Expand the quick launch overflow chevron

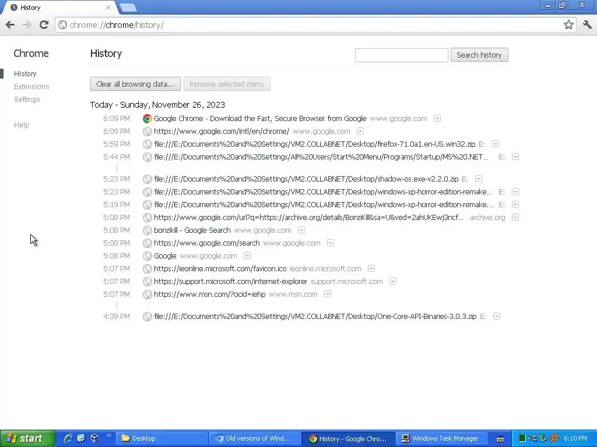point(109,435)
